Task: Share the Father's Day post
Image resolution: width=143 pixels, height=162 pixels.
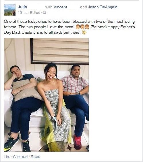Action: coord(35,157)
